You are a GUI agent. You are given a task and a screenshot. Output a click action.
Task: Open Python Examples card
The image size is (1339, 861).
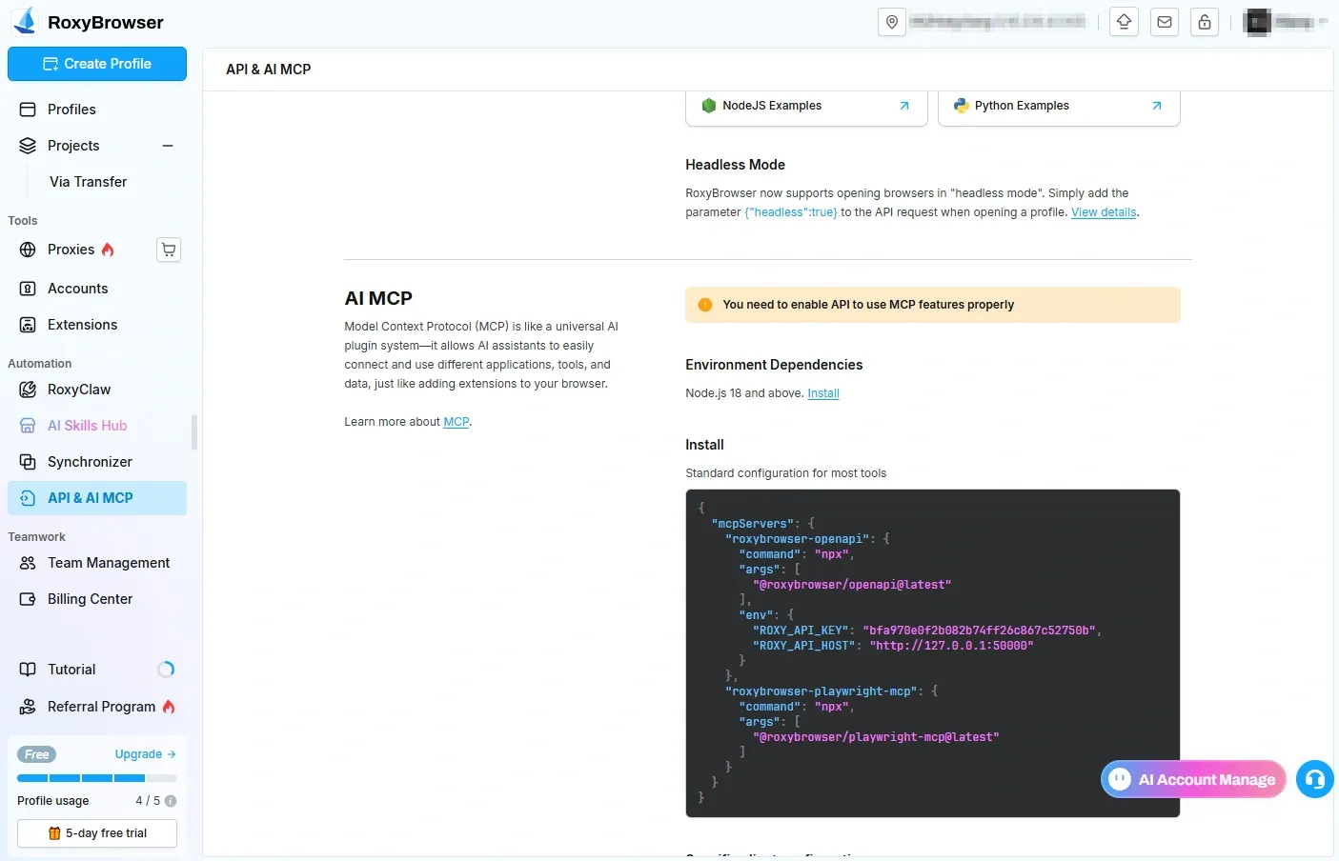click(1059, 106)
